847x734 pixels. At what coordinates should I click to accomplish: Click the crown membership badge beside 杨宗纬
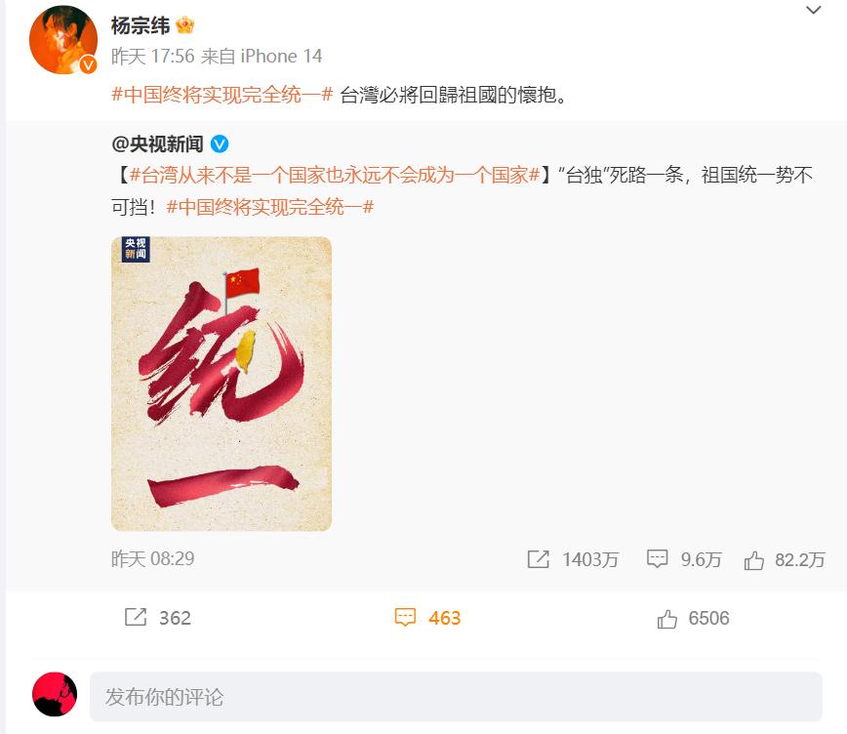coord(184,24)
